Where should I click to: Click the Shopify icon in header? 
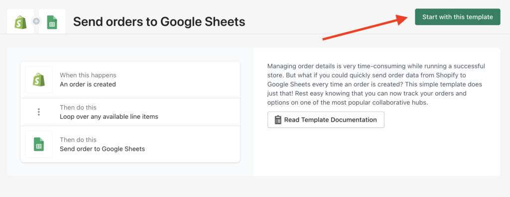point(20,22)
